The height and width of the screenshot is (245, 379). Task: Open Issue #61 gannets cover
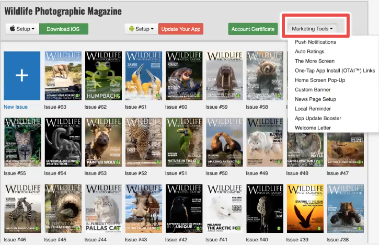tap(144, 76)
